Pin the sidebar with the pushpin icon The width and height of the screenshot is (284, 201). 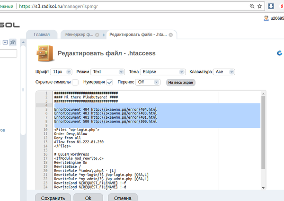coord(13,42)
